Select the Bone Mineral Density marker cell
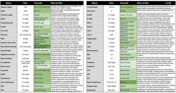 [9, 47]
